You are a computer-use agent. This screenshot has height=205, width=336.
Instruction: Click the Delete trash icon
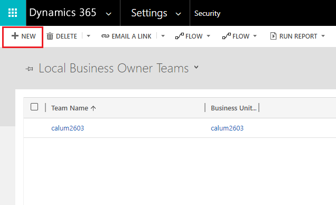pyautogui.click(x=50, y=36)
